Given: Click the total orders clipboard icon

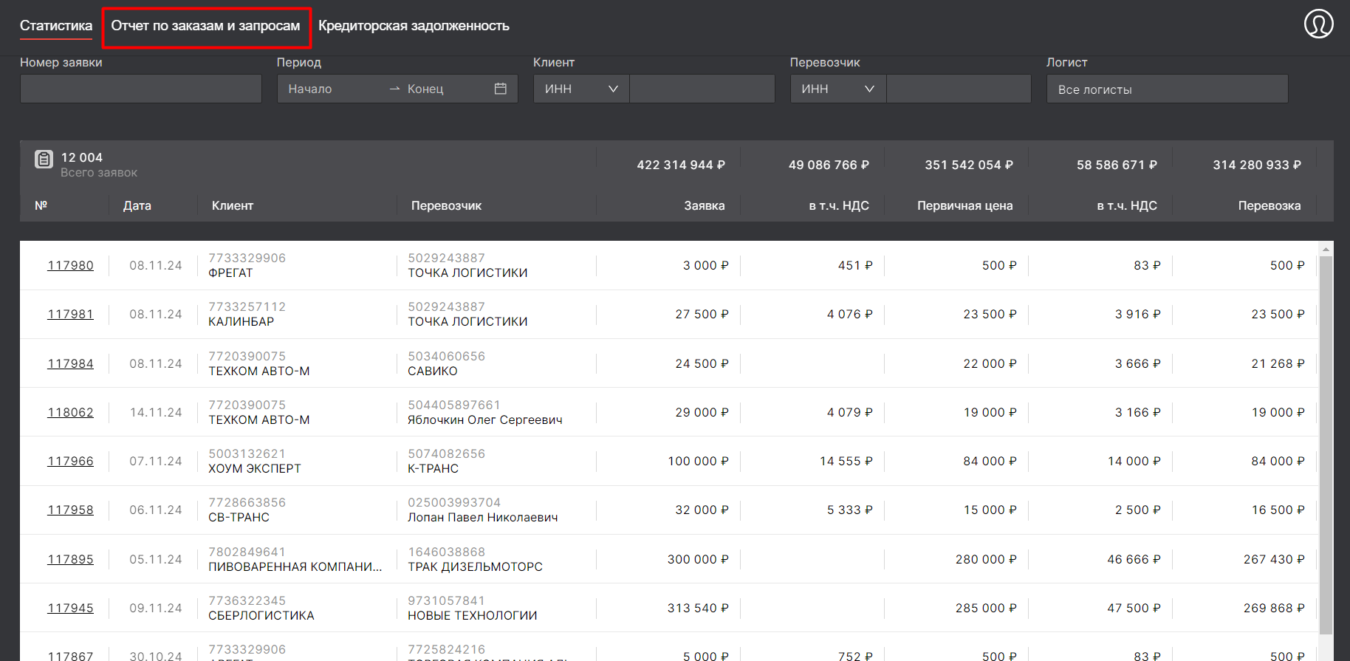Looking at the screenshot, I should click(x=44, y=159).
